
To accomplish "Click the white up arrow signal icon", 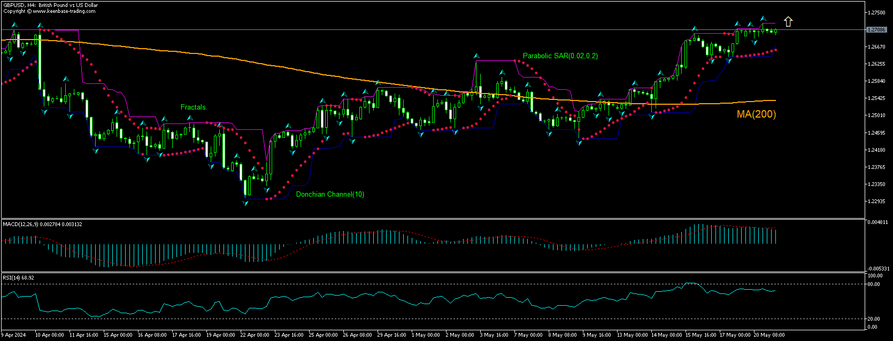I will tap(788, 22).
